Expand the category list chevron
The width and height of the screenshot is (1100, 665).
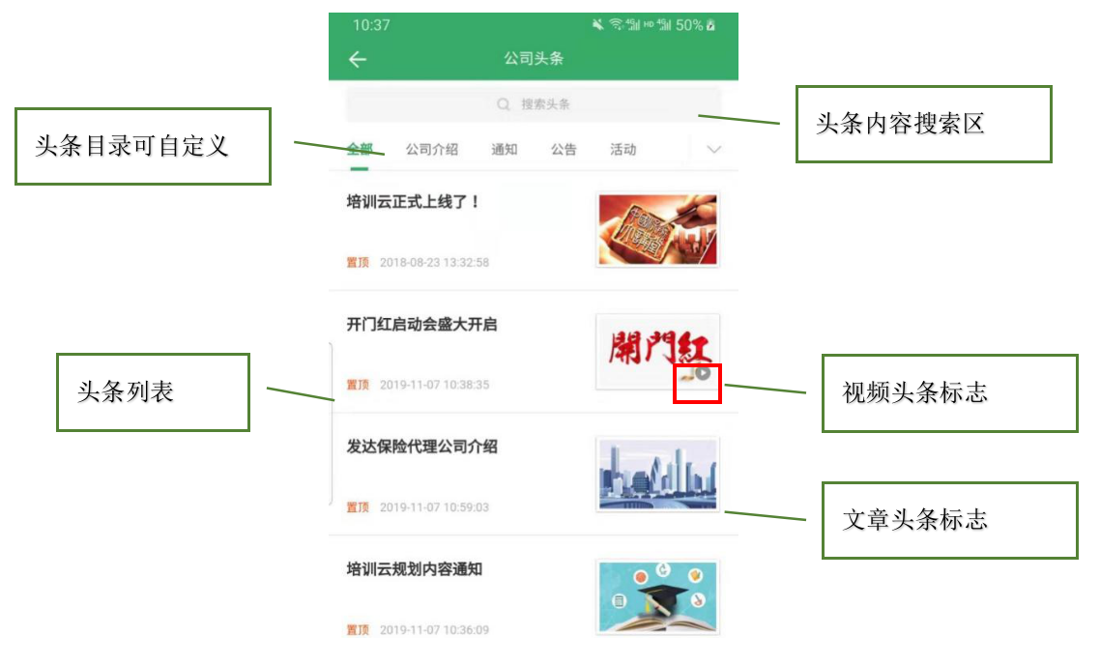pyautogui.click(x=713, y=150)
